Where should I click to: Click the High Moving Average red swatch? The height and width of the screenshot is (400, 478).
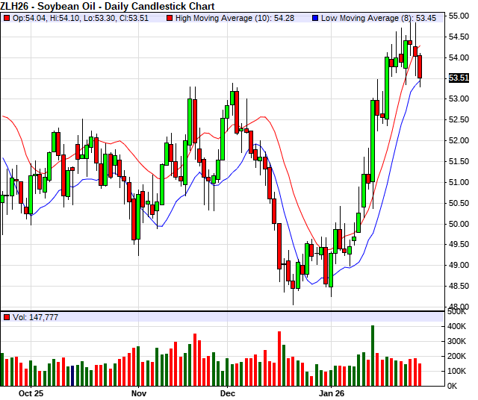point(170,18)
